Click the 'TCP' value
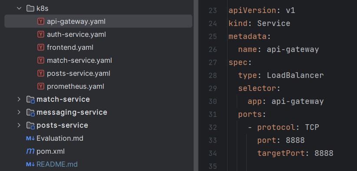Viewport: 357px width, 171px height. click(312, 127)
